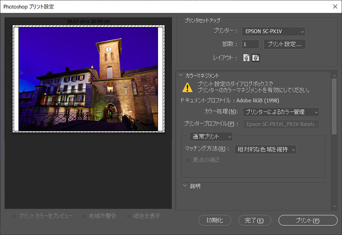Collapse the 説明 section
The width and height of the screenshot is (342, 235).
[185, 186]
